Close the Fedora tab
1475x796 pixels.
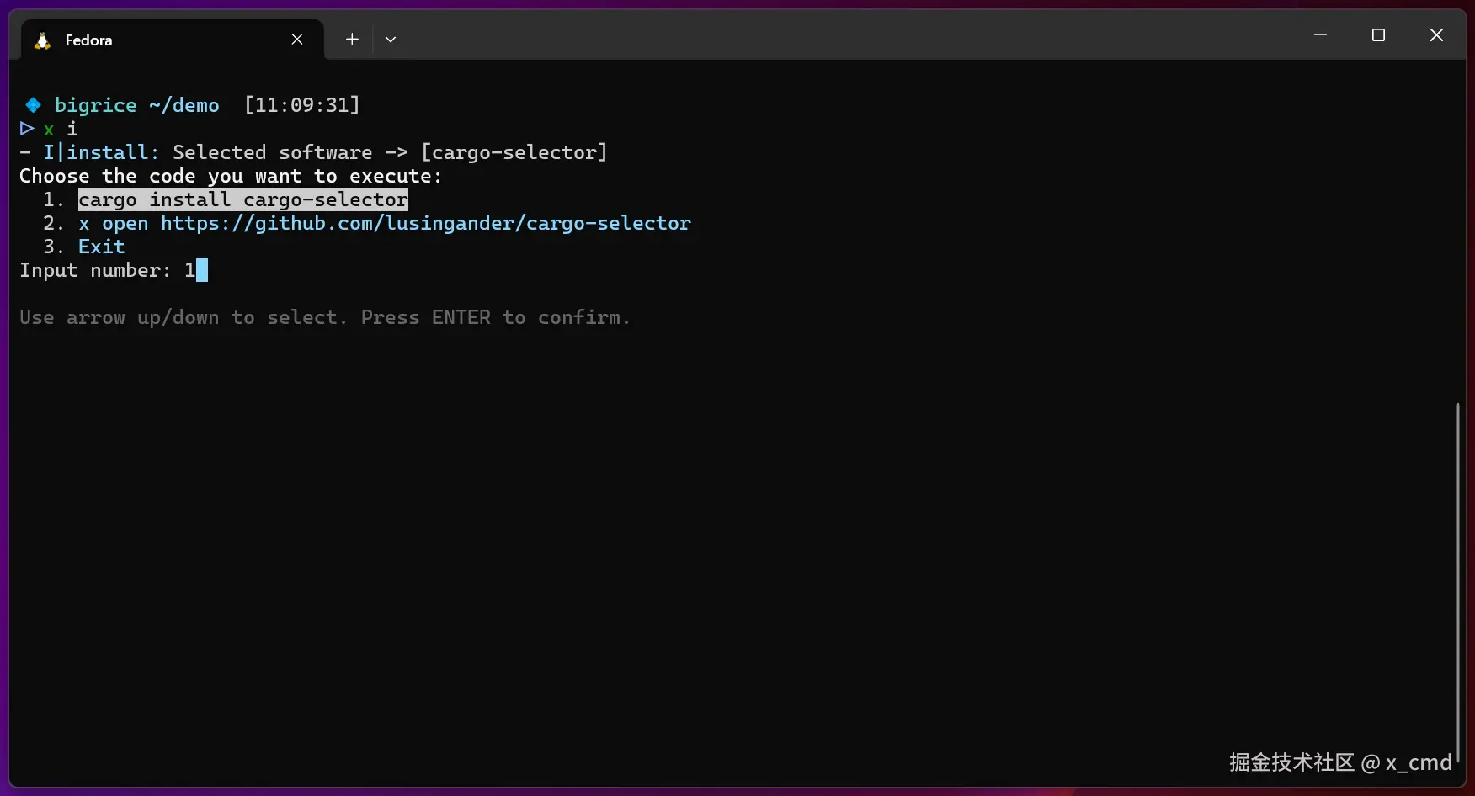[x=296, y=39]
